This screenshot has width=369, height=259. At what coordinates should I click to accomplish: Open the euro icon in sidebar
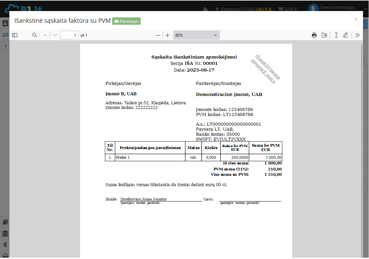5,245
